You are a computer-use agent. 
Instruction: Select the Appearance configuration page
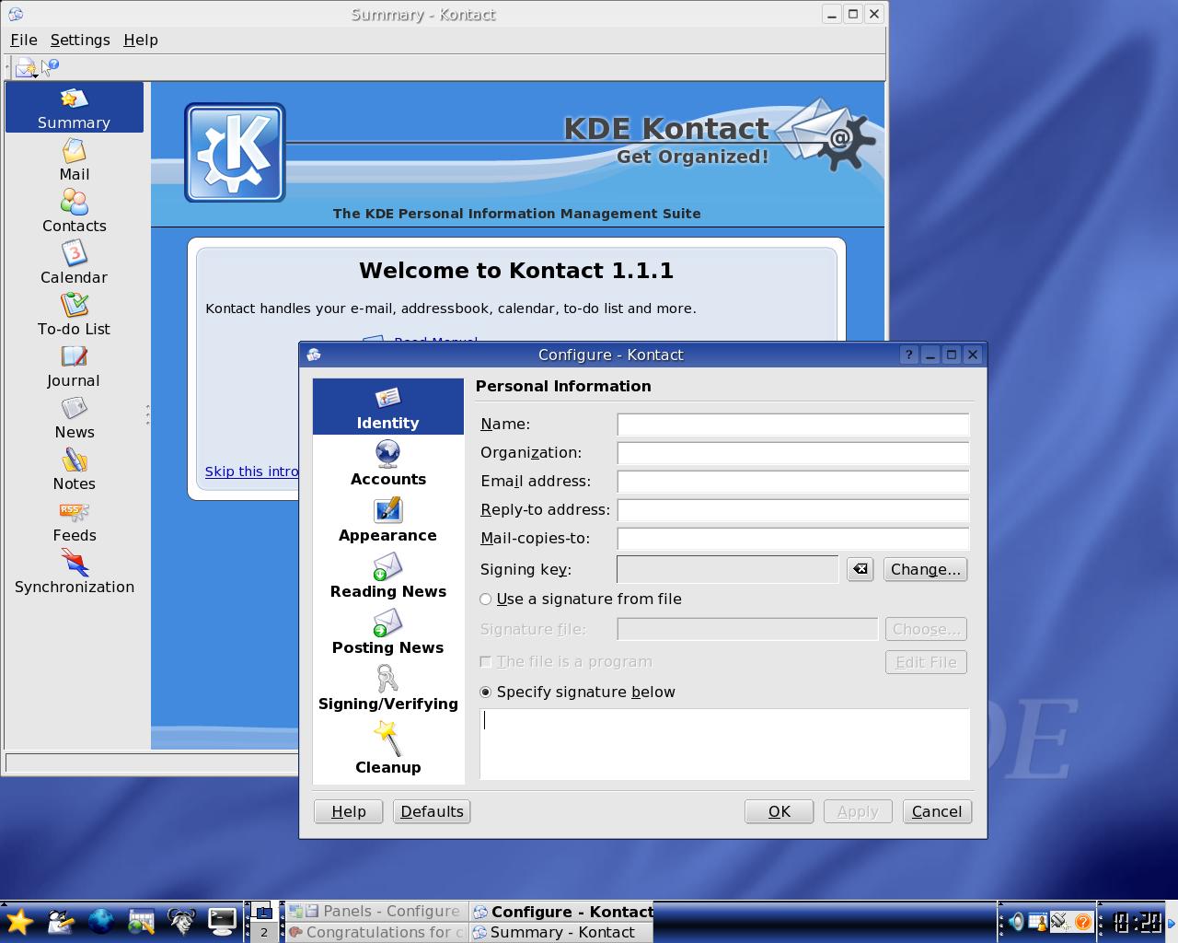(388, 518)
